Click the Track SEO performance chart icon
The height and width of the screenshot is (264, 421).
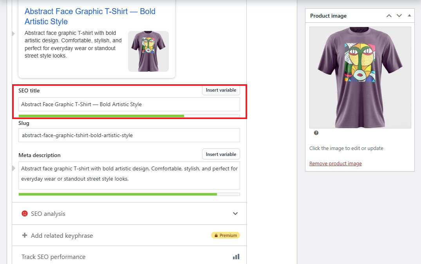pos(236,257)
